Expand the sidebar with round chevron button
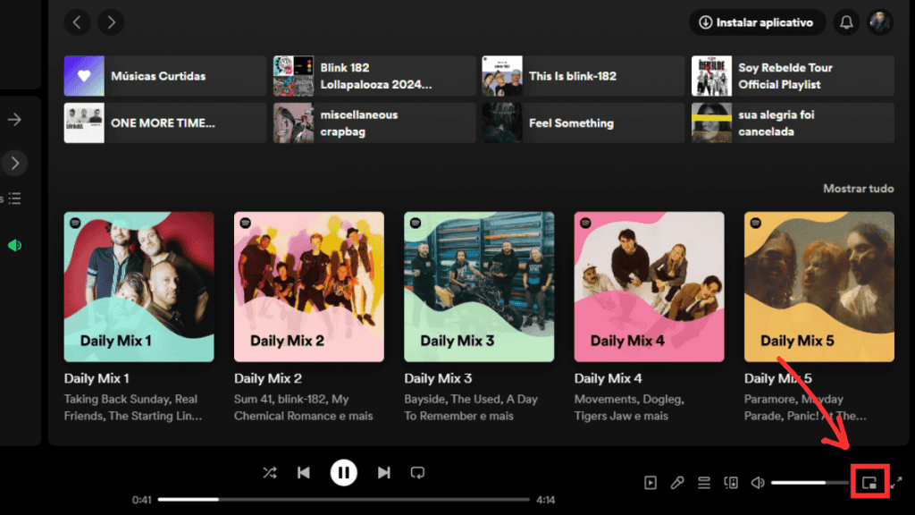The width and height of the screenshot is (915, 515). [x=14, y=163]
